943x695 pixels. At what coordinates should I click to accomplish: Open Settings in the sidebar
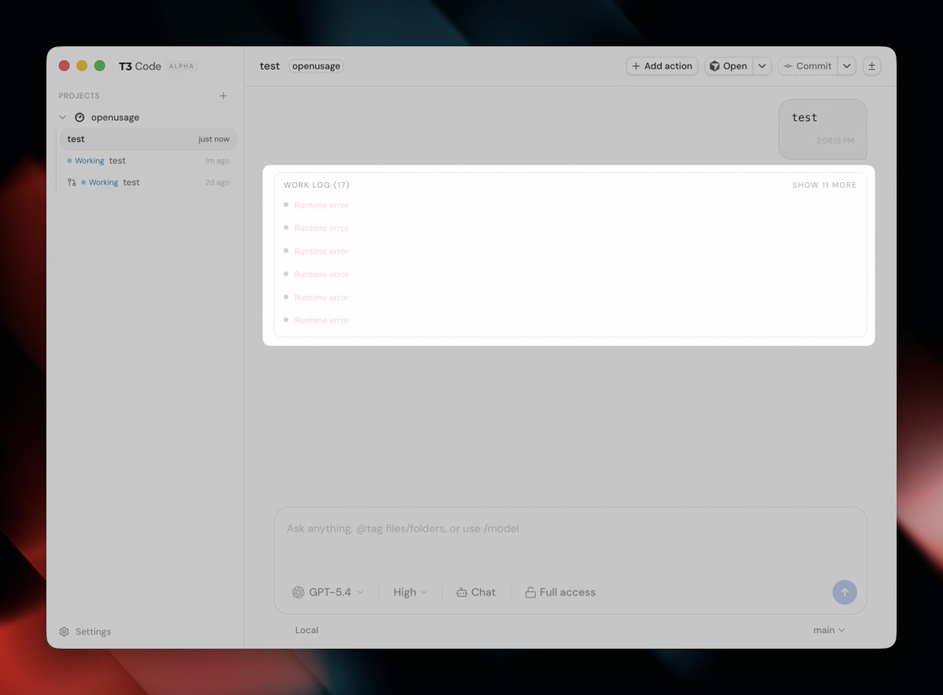point(85,631)
